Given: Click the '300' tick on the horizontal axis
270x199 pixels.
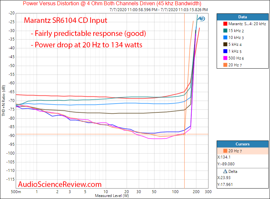Looking at the screenshot, I should click(x=208, y=191).
